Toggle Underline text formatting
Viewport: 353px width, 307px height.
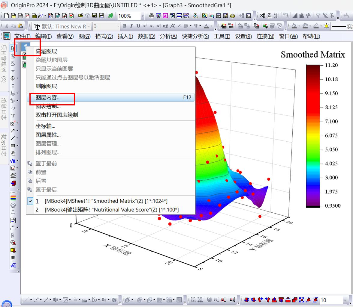tap(138, 26)
